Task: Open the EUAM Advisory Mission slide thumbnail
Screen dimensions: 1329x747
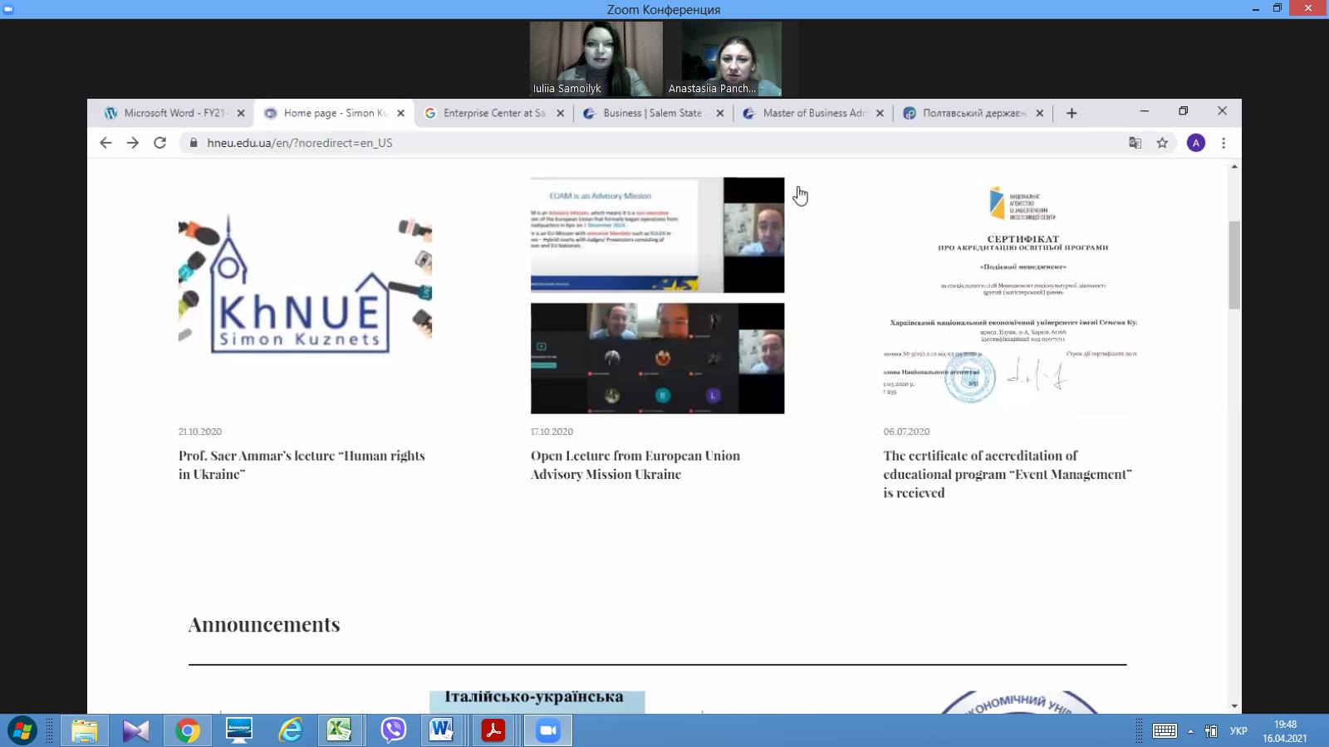Action: 657,235
